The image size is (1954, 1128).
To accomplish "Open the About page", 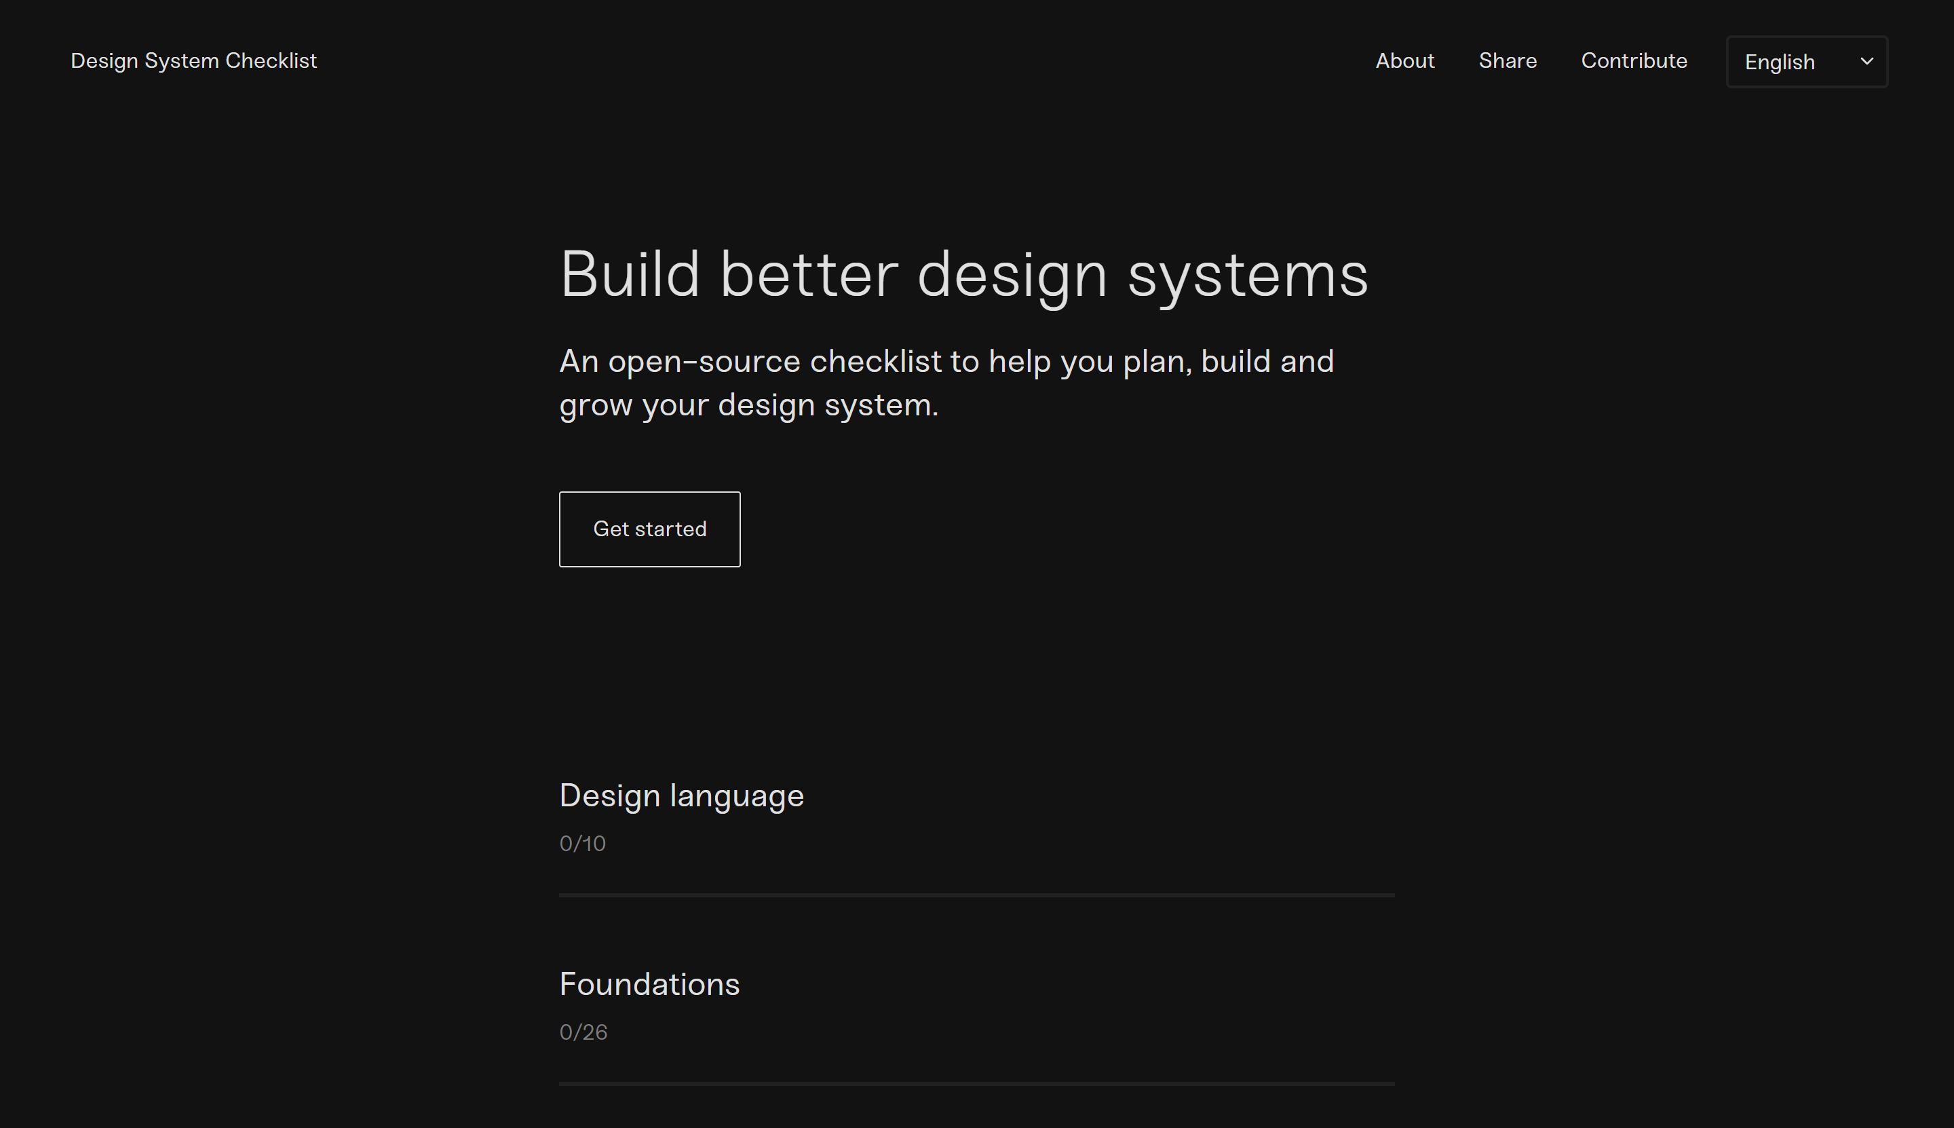I will tap(1404, 61).
